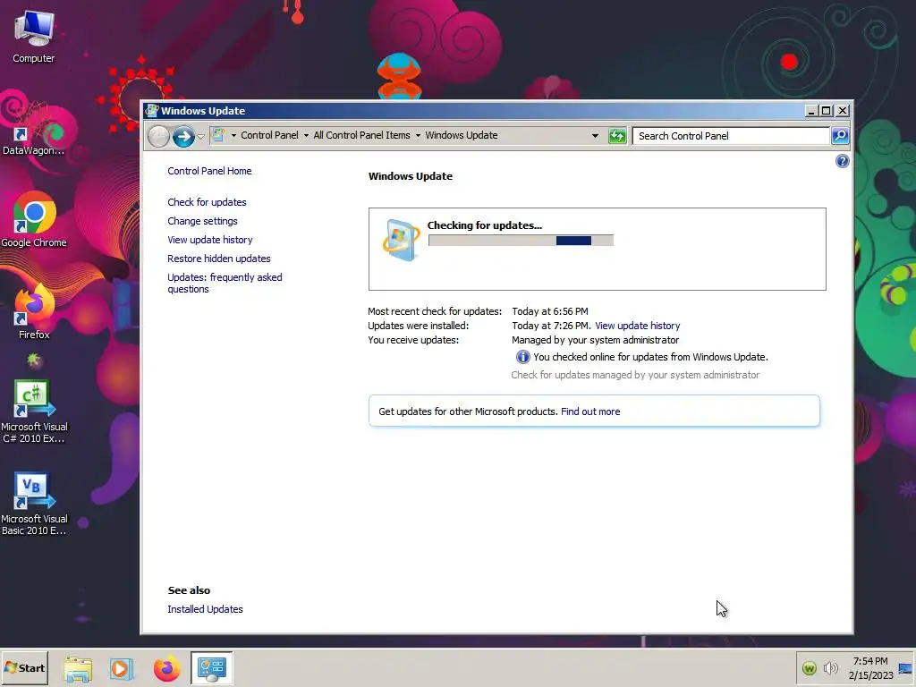The height and width of the screenshot is (687, 916).
Task: Select the Windows Update breadcrumb
Action: (462, 135)
